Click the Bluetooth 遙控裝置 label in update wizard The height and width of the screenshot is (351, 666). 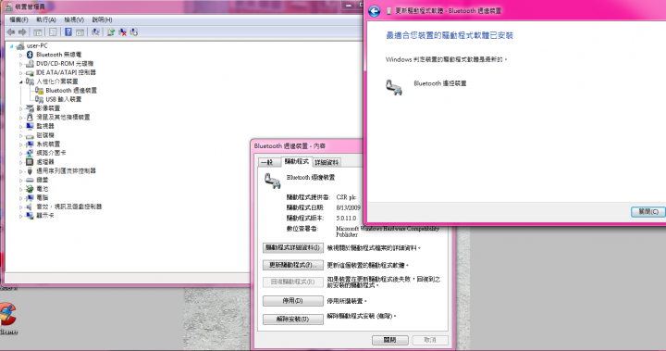[440, 83]
